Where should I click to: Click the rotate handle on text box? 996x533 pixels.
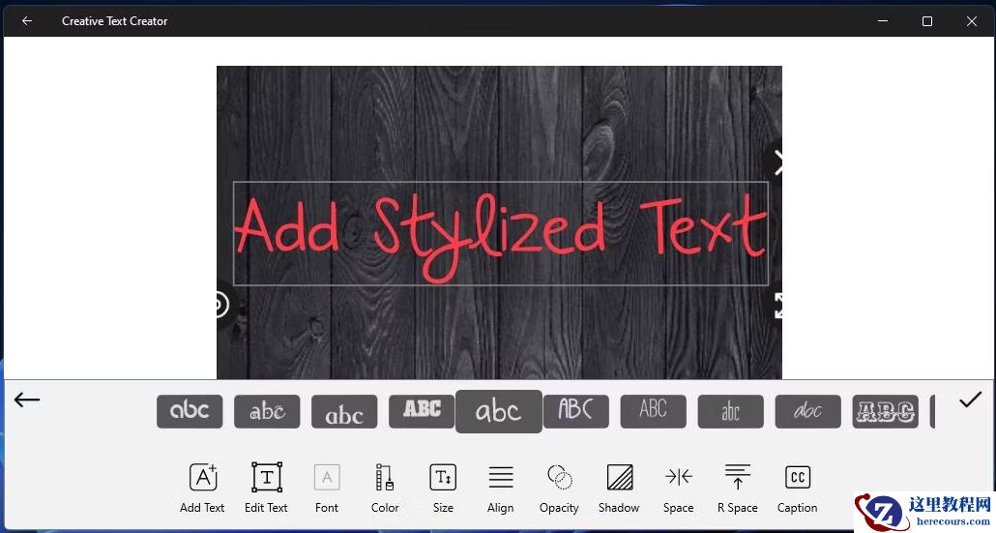(223, 305)
